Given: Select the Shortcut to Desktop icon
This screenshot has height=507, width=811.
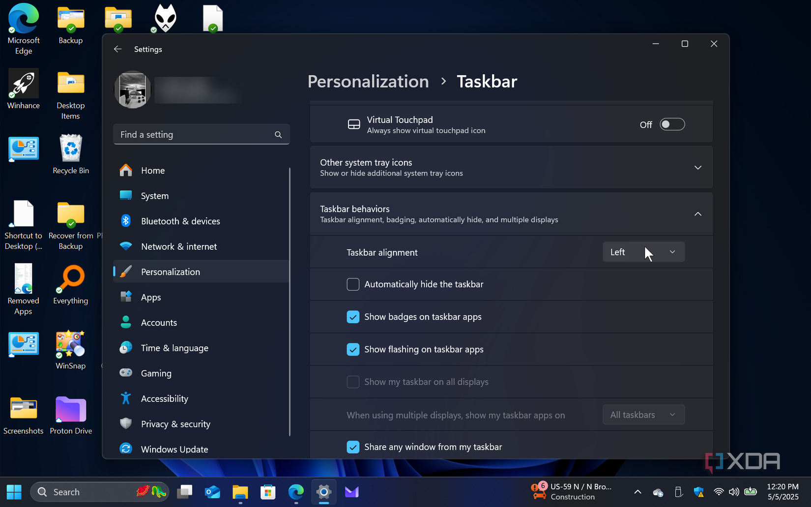Looking at the screenshot, I should pos(23,225).
